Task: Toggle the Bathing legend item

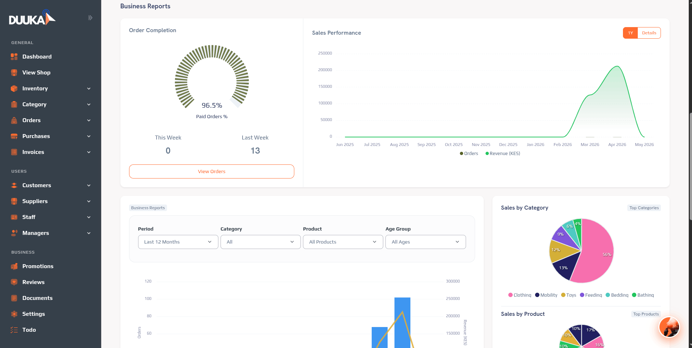Action: tap(643, 295)
